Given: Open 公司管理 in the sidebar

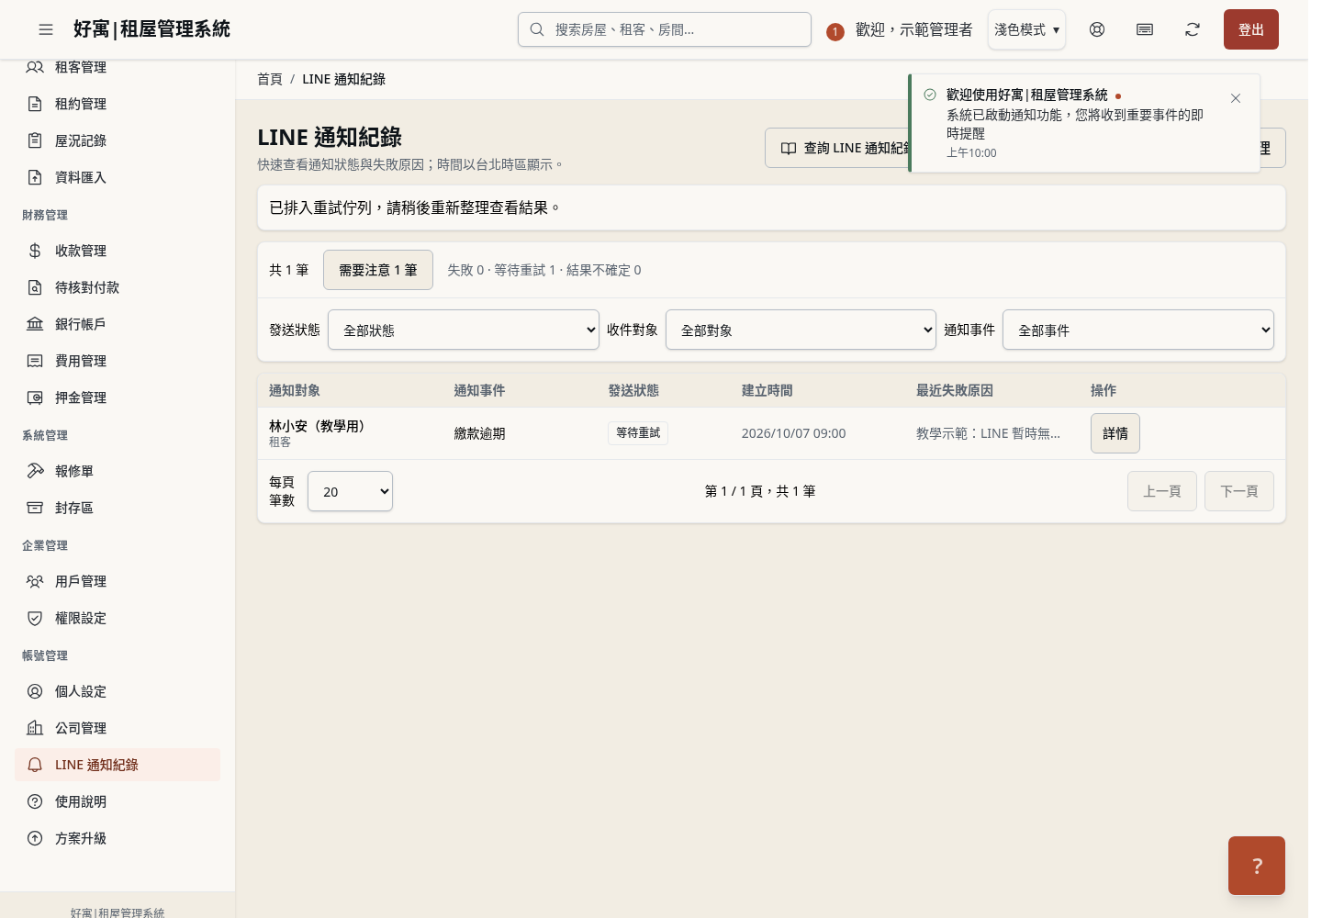Looking at the screenshot, I should pyautogui.click(x=118, y=728).
